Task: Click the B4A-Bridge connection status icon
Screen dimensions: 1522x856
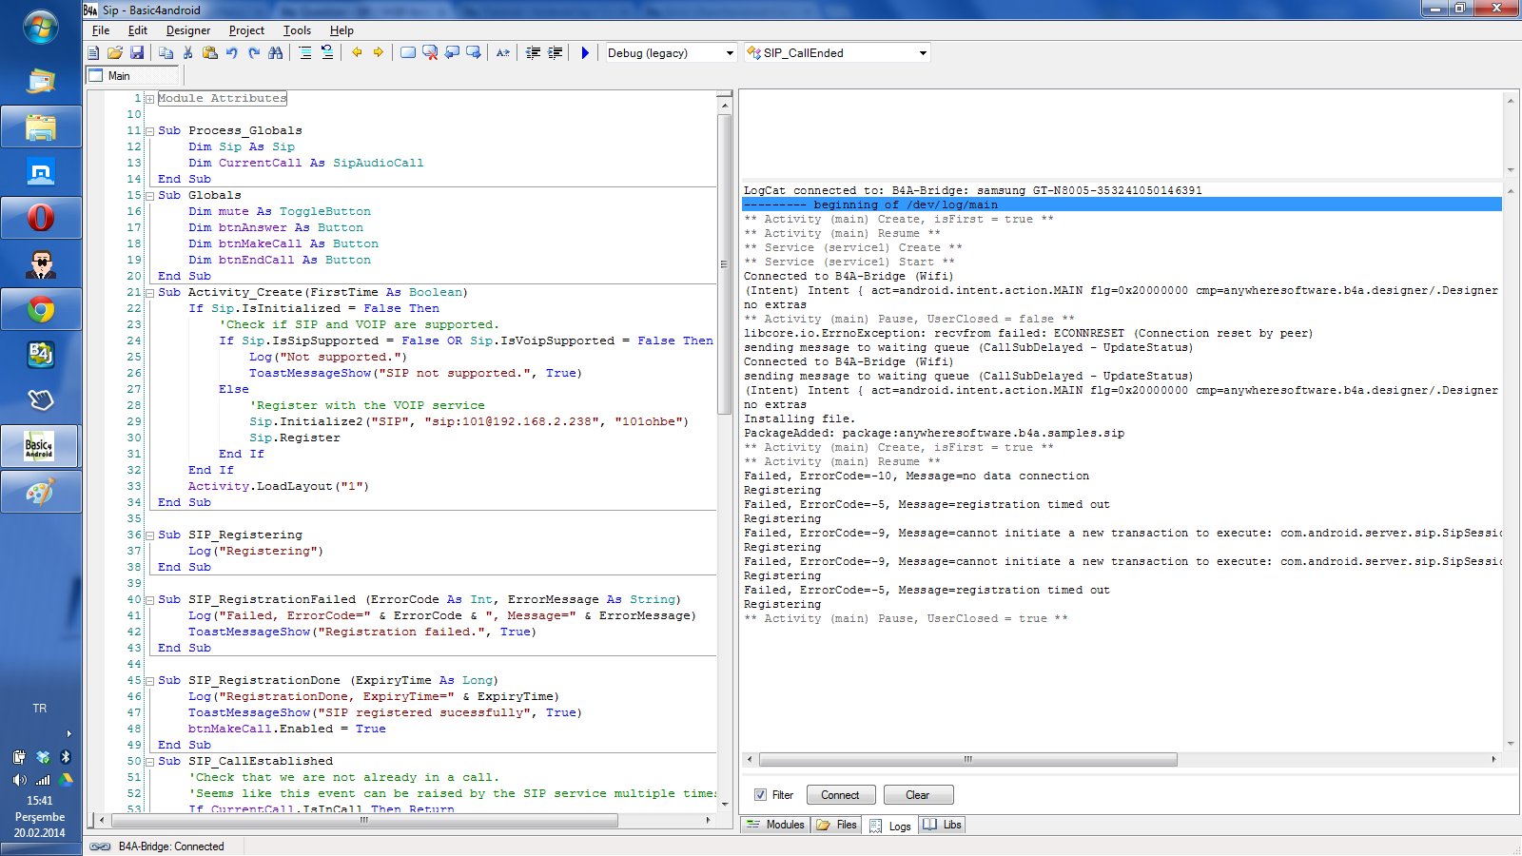Action: tap(100, 846)
